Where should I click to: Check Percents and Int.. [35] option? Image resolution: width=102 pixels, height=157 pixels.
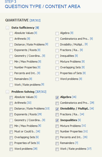(57, 138)
